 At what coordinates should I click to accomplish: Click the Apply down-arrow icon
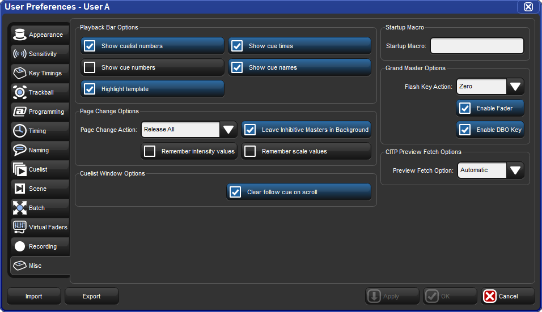[x=374, y=296]
